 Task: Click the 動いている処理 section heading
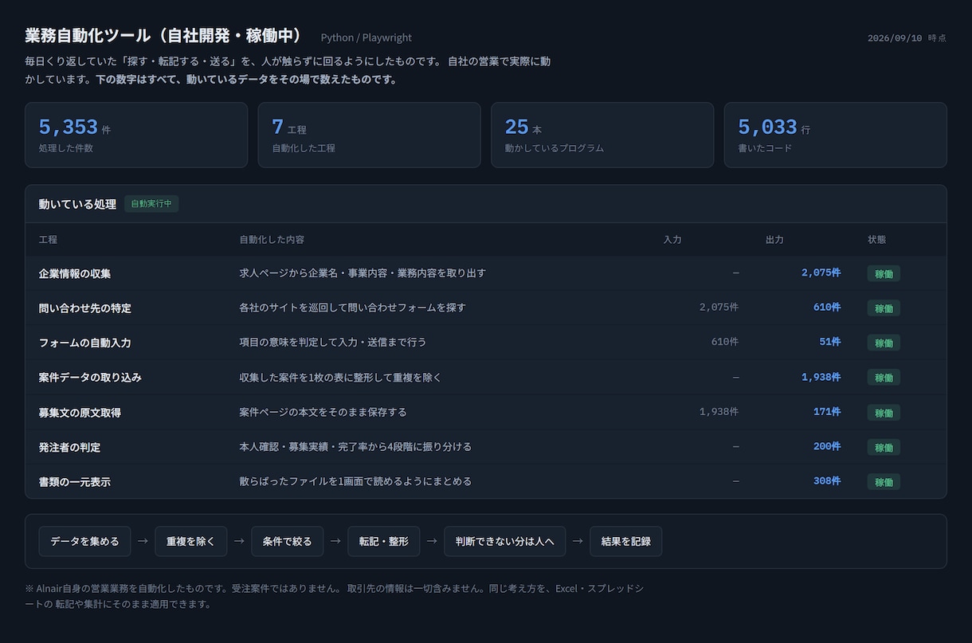pyautogui.click(x=77, y=204)
